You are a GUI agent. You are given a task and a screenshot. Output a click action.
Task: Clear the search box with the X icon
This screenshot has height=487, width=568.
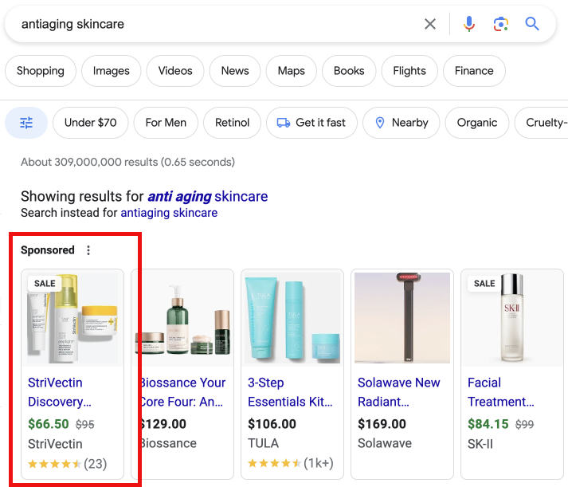pyautogui.click(x=430, y=24)
